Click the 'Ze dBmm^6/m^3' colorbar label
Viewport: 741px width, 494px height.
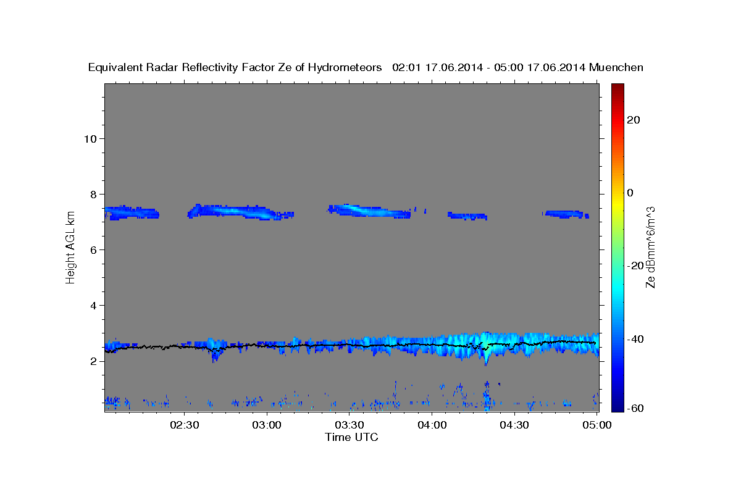coord(650,247)
